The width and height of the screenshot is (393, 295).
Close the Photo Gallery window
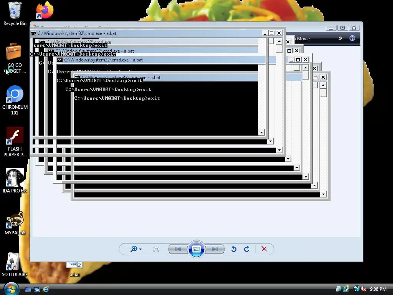354,28
